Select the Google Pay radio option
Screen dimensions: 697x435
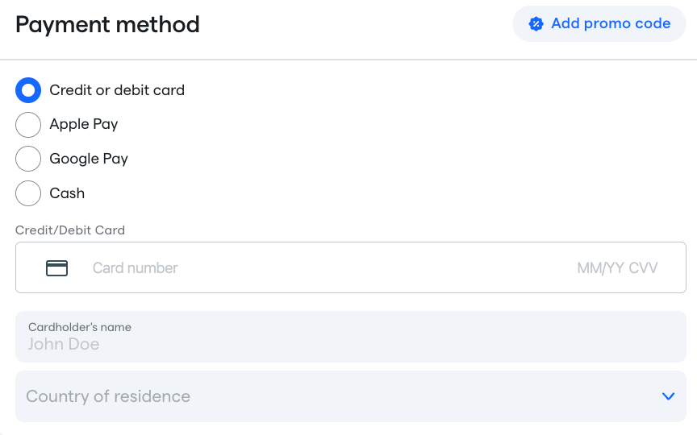point(28,159)
